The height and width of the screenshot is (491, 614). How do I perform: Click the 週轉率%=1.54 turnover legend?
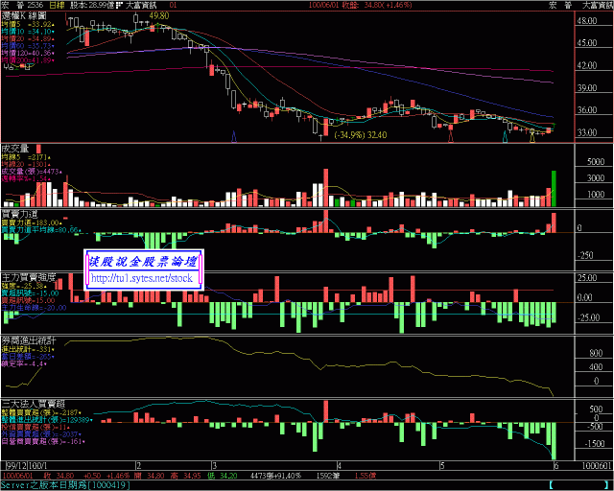(x=26, y=178)
